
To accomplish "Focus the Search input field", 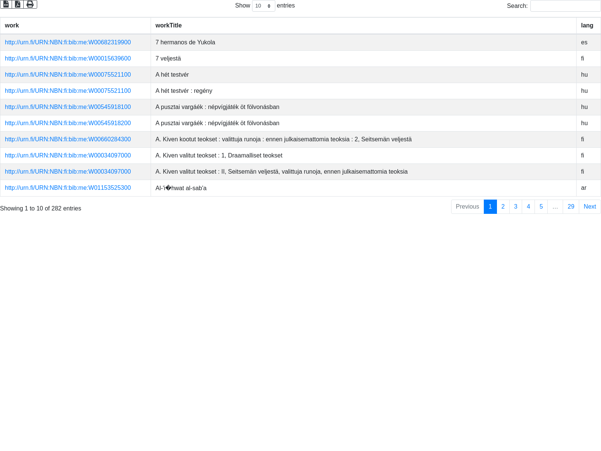I will [x=565, y=6].
